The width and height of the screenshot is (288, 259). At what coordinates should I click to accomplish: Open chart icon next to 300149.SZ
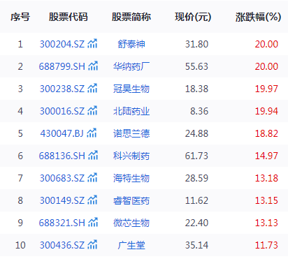[x=92, y=200]
